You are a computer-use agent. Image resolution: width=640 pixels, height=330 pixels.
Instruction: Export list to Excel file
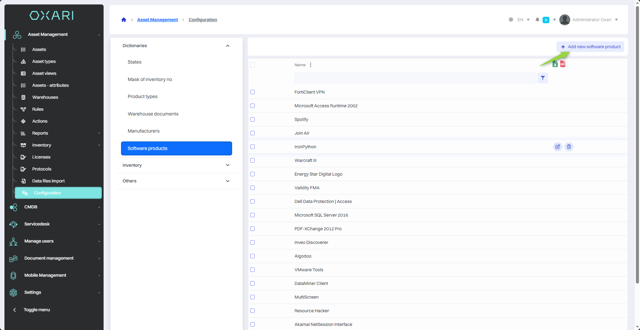coord(555,64)
